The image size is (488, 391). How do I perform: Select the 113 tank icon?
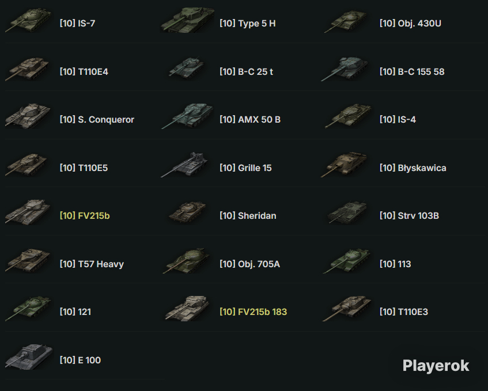pos(347,261)
